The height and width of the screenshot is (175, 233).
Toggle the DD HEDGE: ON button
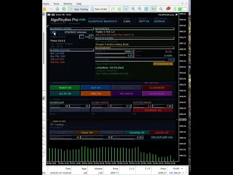tap(153, 110)
